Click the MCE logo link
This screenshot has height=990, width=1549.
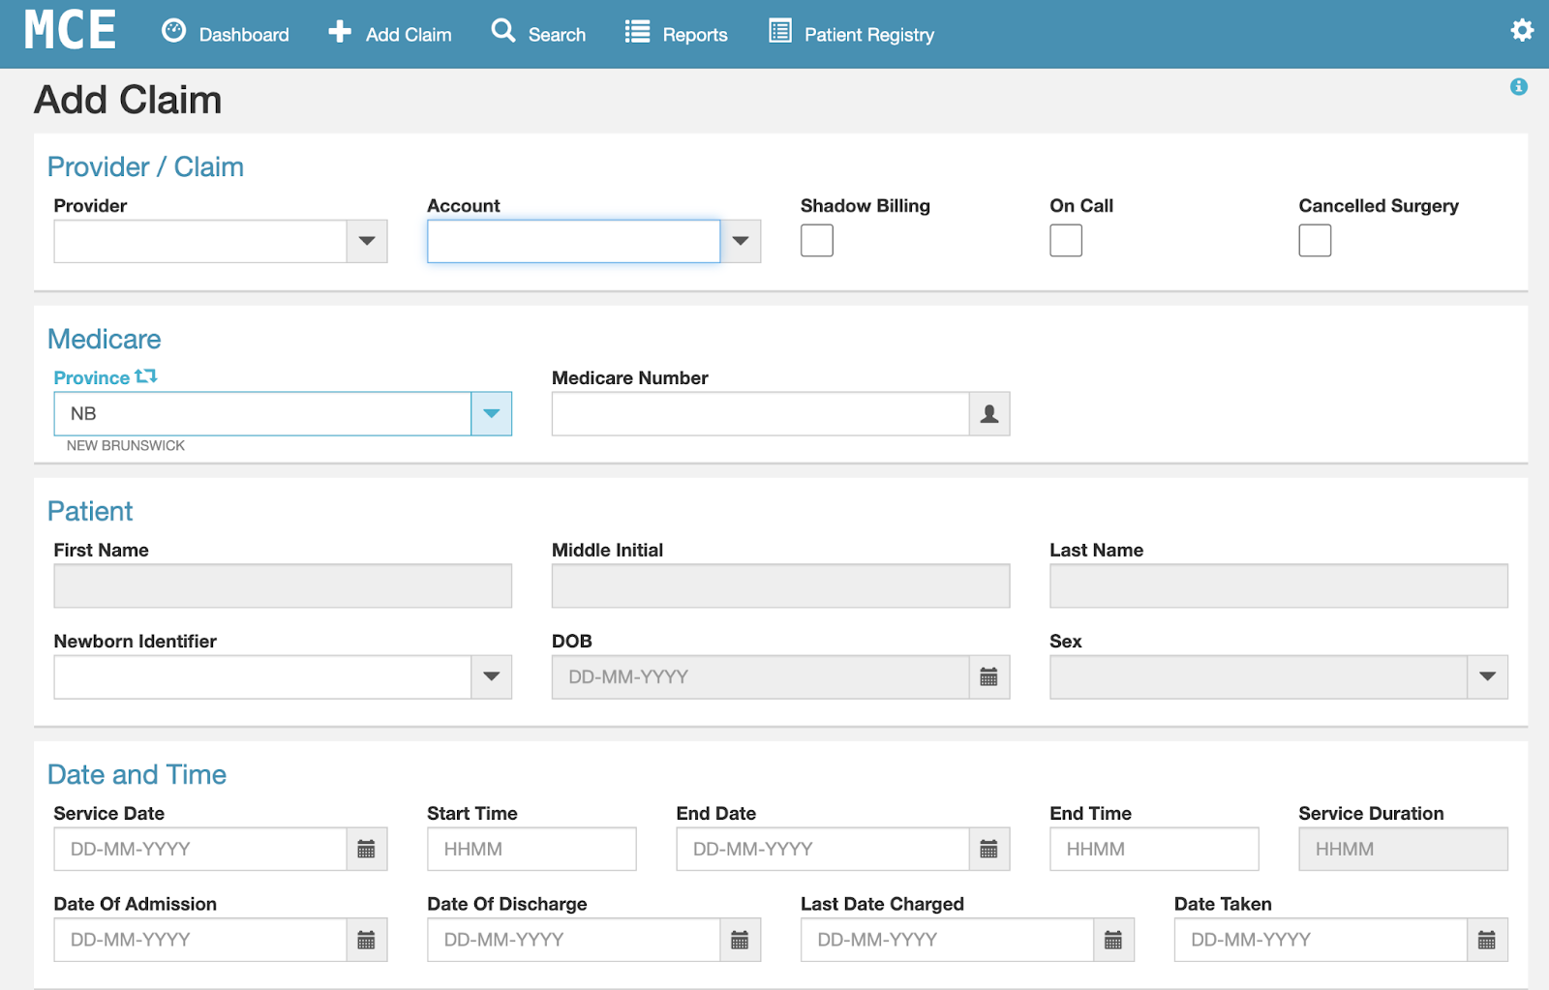pos(70,31)
